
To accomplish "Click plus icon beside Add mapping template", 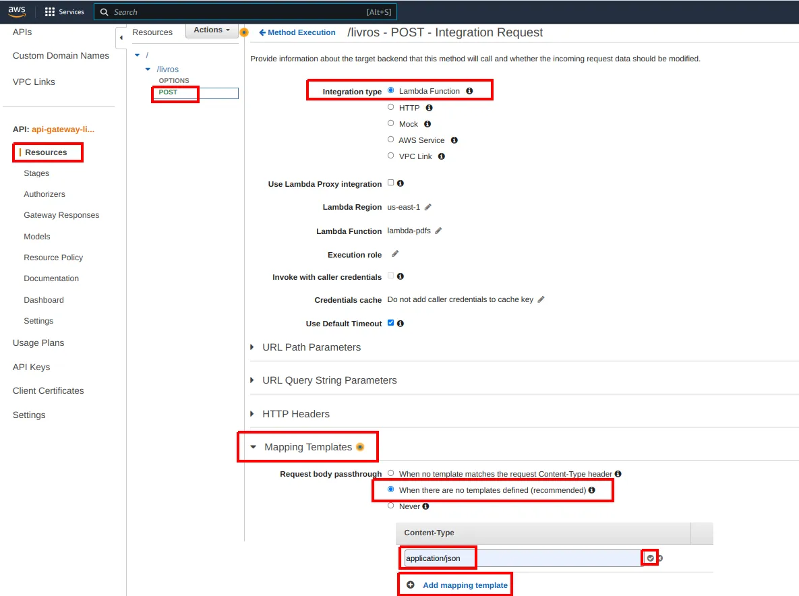I will [411, 585].
